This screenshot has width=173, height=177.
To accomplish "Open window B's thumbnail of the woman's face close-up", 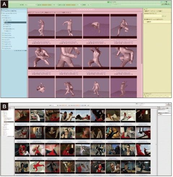I will (68, 133).
